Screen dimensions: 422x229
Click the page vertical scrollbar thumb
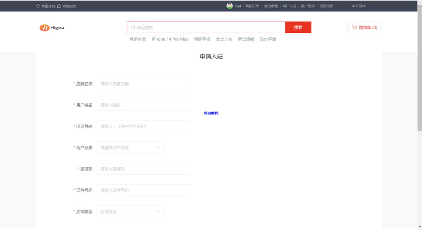point(420,67)
